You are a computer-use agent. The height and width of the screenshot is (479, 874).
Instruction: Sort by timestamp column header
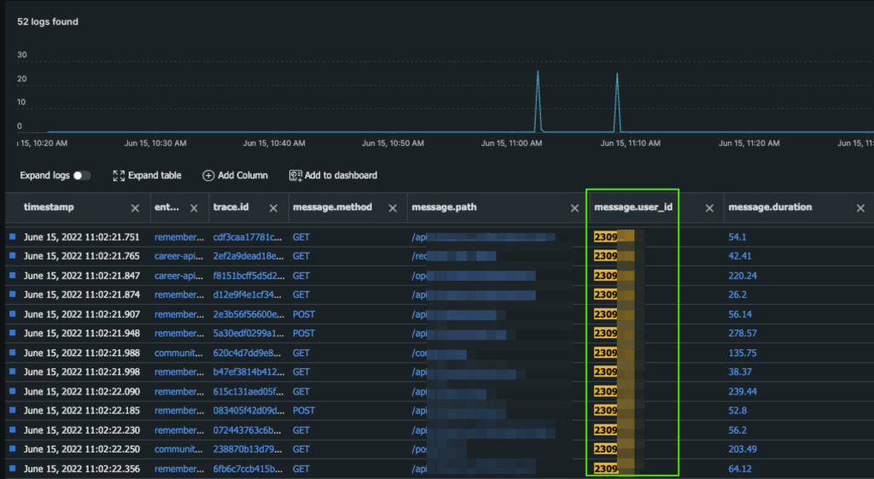(49, 207)
